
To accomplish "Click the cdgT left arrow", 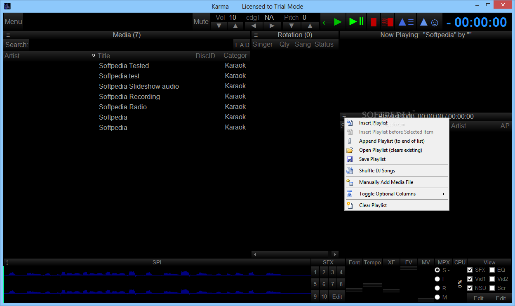I will coord(254,26).
